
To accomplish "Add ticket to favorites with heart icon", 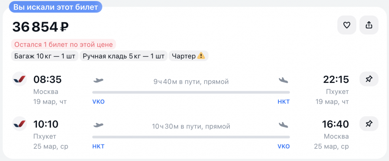I will click(346, 25).
